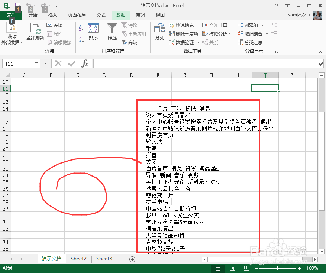Switch to Page Layout view icon
This screenshot has height=273, width=326.
point(232,268)
